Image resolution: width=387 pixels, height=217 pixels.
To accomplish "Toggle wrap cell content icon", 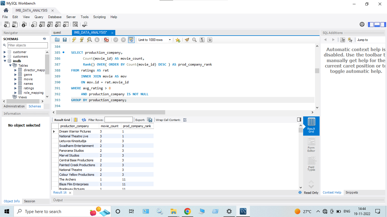I will (185, 120).
